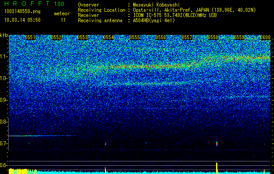274x174 pixels.
Task: Click the Receiving antenna label
Action: [100, 20]
